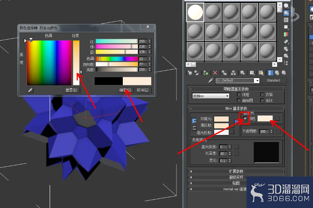Click the 取消(C) button

143,90
